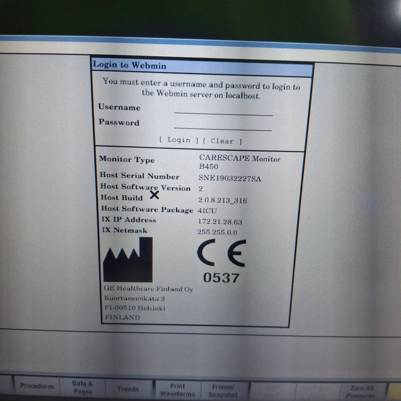Select Freeze/Snapshot button
This screenshot has width=401, height=401.
(223, 391)
